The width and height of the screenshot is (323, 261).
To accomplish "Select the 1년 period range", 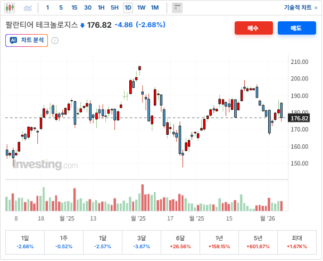I will click(x=219, y=242).
